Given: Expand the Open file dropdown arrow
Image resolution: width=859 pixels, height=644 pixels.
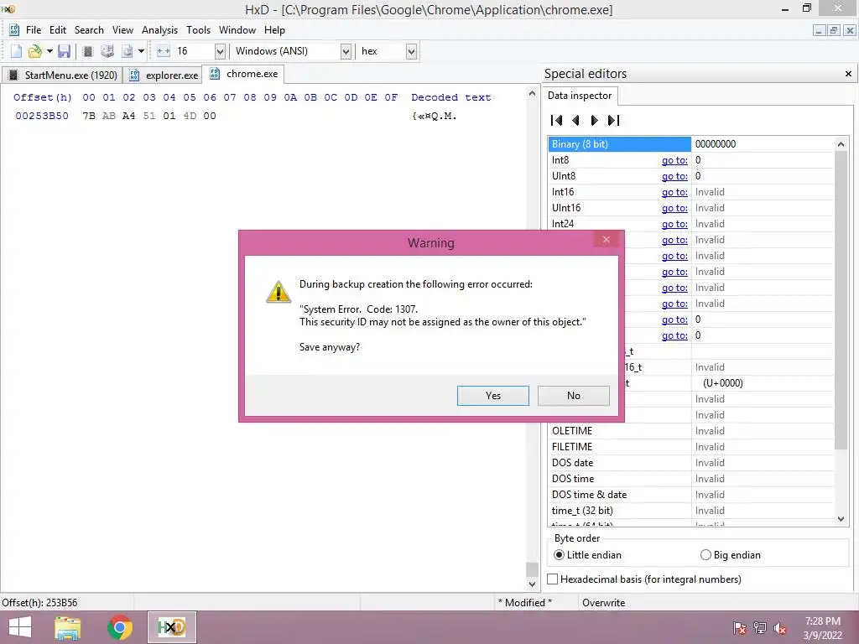Looking at the screenshot, I should (x=49, y=51).
